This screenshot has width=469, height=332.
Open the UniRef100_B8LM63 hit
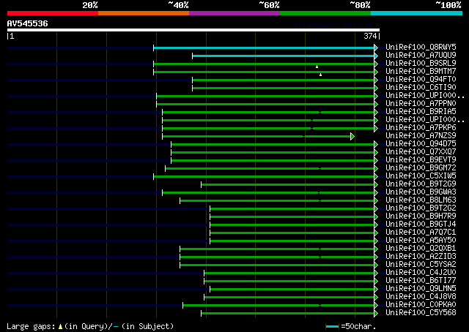(421, 200)
